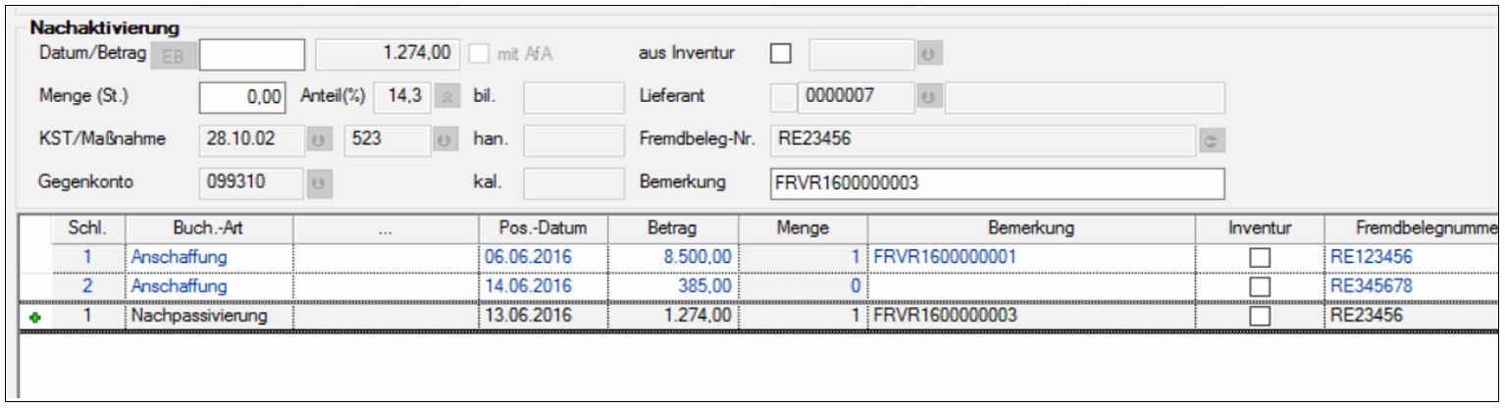Check Inventur box in Nachpassivierung row
1505x408 pixels.
[1259, 317]
